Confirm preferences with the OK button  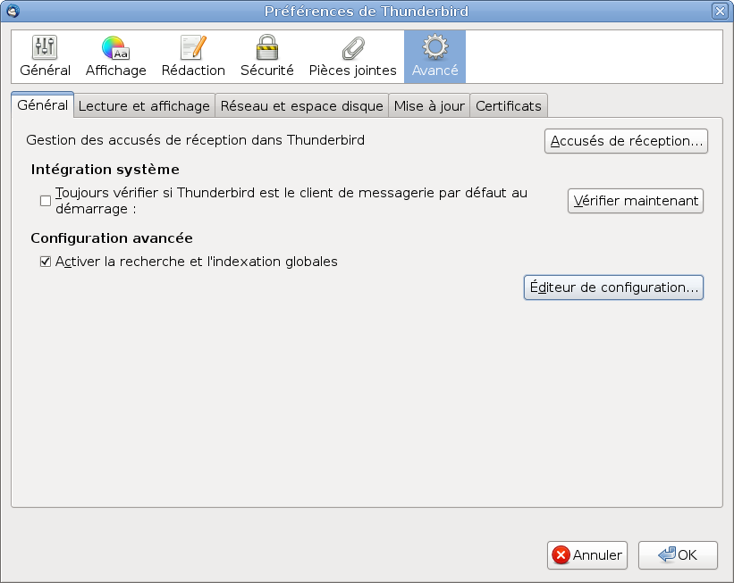(x=678, y=555)
